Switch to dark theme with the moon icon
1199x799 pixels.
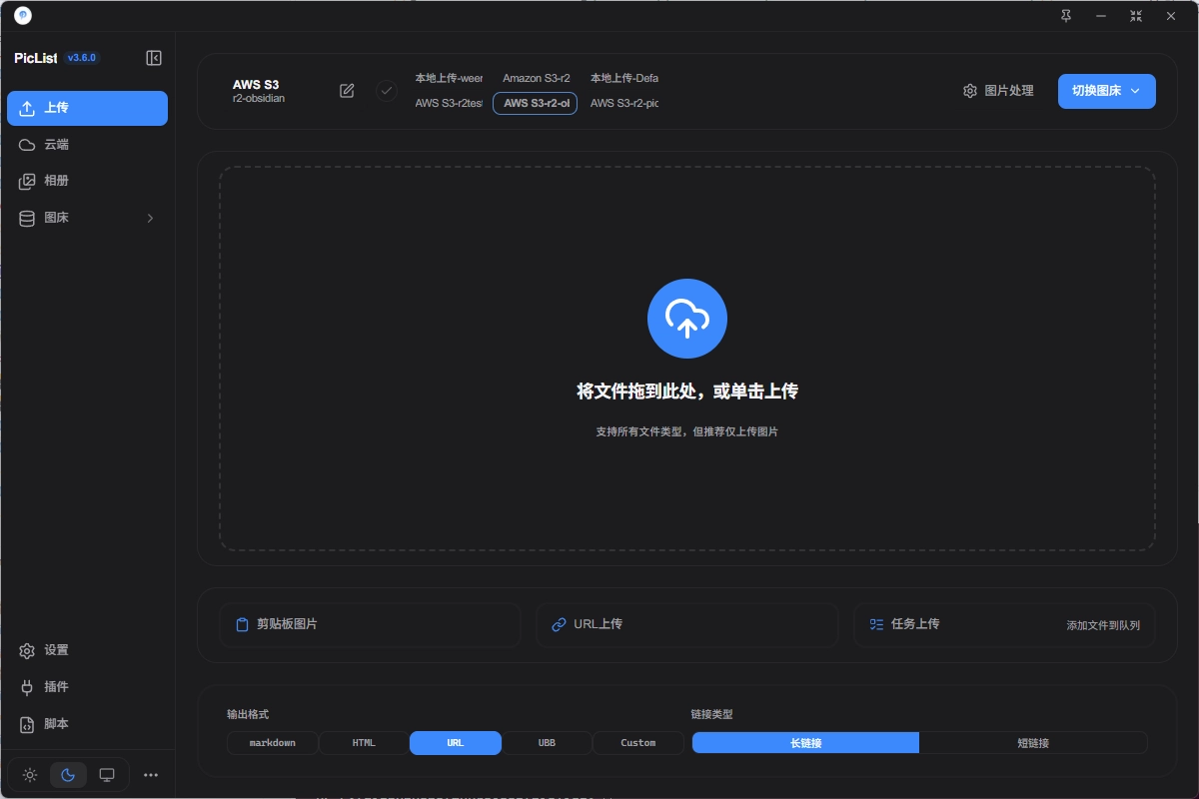click(x=68, y=775)
